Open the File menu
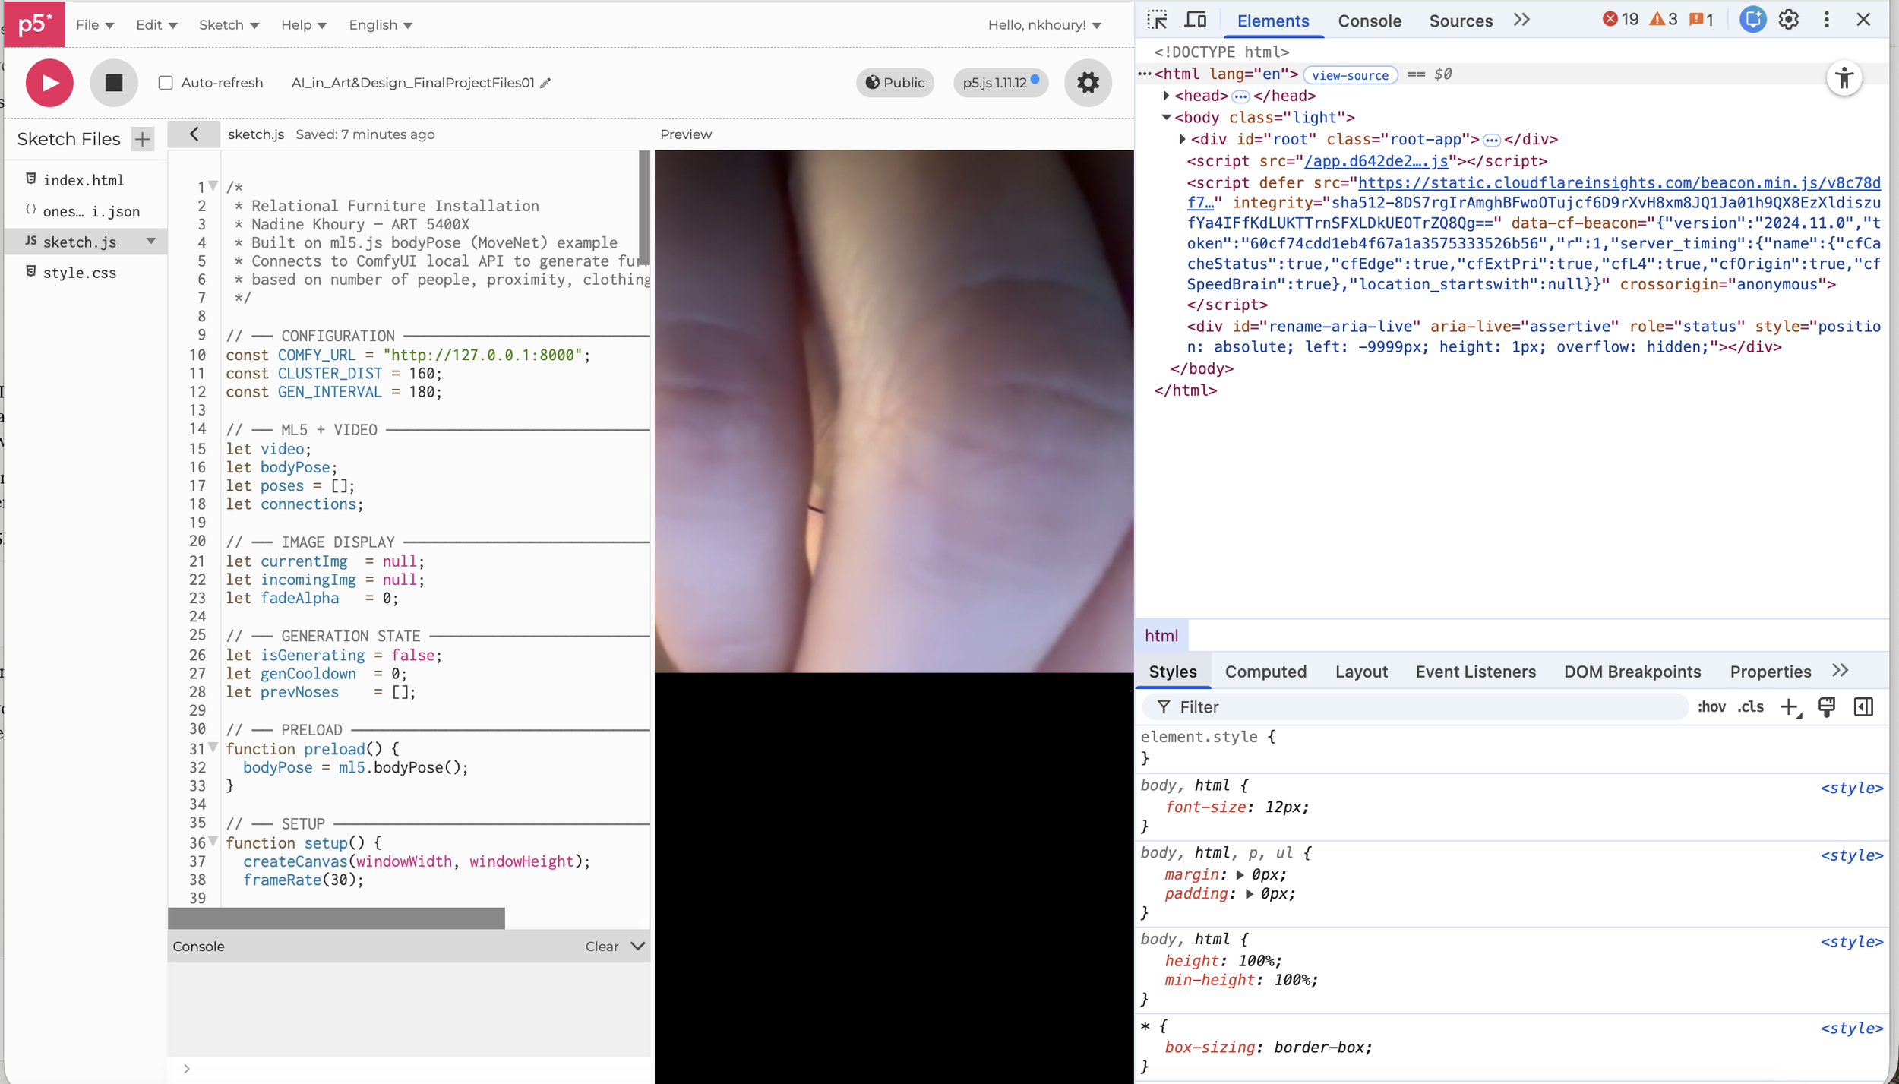 [95, 25]
